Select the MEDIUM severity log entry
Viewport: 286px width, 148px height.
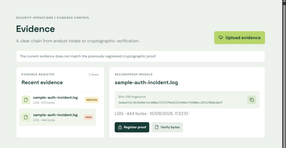coord(60,100)
